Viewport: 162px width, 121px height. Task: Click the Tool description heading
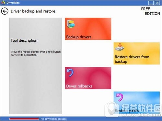point(24,40)
